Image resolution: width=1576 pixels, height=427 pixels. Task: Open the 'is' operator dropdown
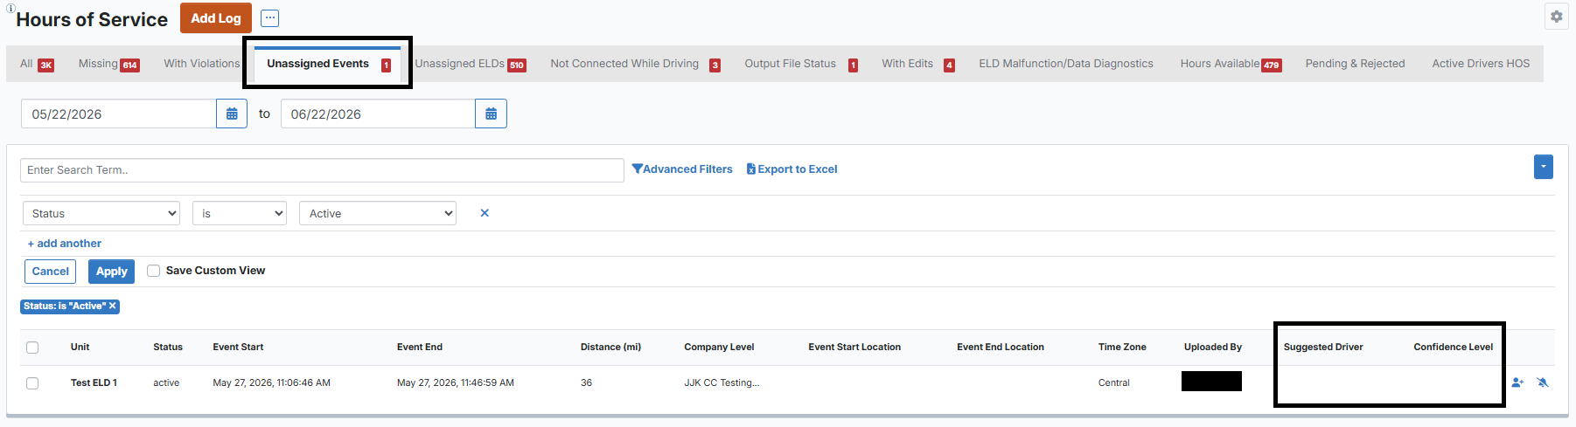pos(240,213)
